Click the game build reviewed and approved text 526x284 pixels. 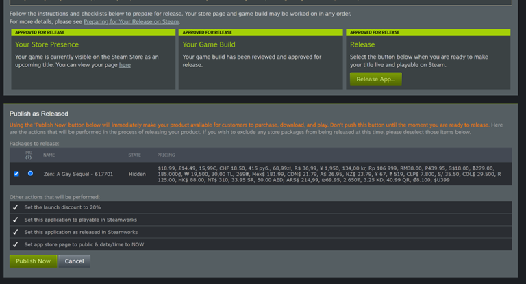pyautogui.click(x=251, y=61)
